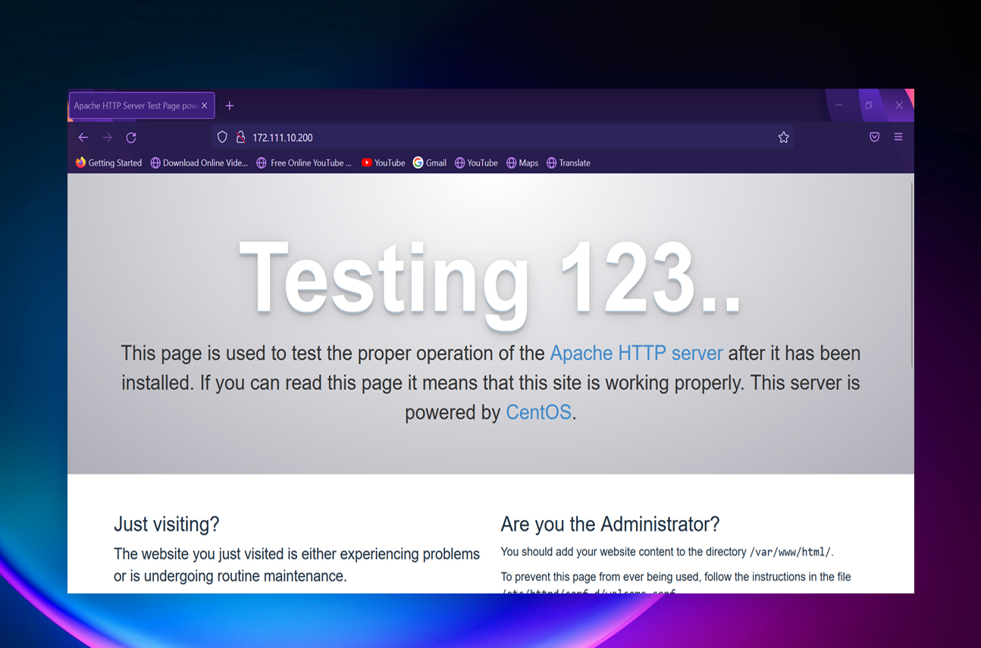The width and height of the screenshot is (981, 648).
Task: Click the address bar showing 172.111.10.200
Action: tap(503, 137)
